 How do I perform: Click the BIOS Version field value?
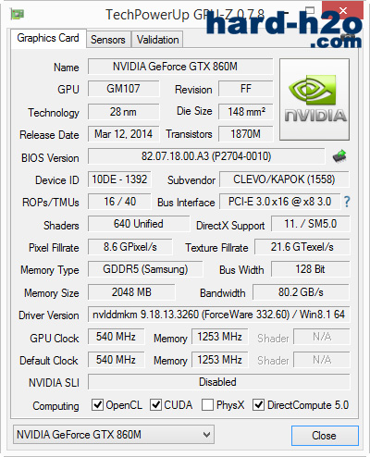point(206,156)
